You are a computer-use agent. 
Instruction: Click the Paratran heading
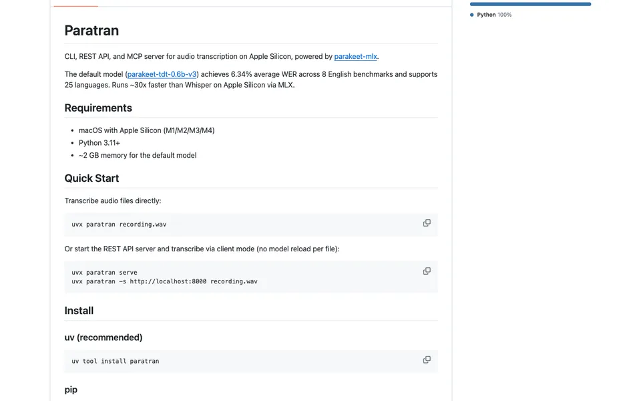coord(91,30)
